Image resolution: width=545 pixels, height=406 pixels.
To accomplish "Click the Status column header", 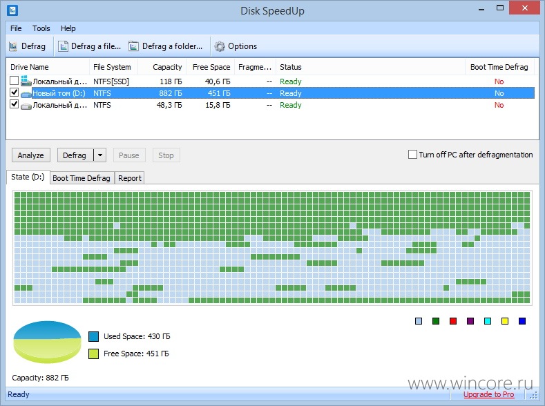I will 370,67.
